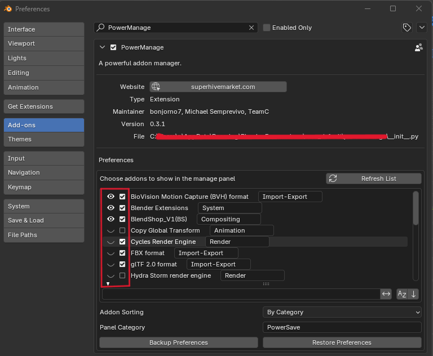Enable the Copy Global Transform checkbox
433x356 pixels.
[122, 230]
